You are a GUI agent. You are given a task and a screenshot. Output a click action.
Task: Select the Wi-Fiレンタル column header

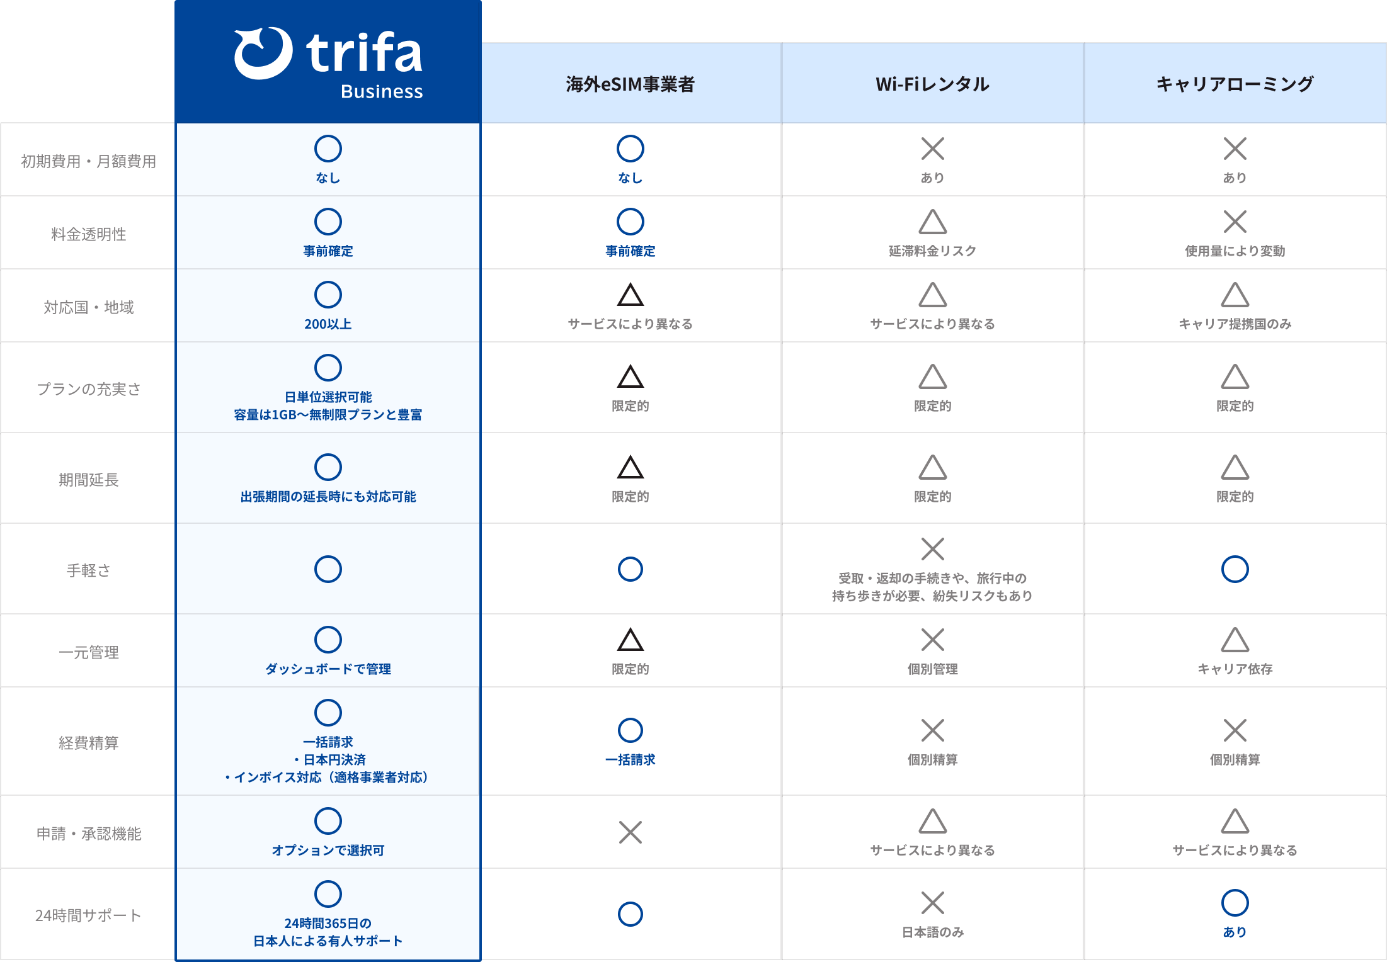tap(932, 84)
